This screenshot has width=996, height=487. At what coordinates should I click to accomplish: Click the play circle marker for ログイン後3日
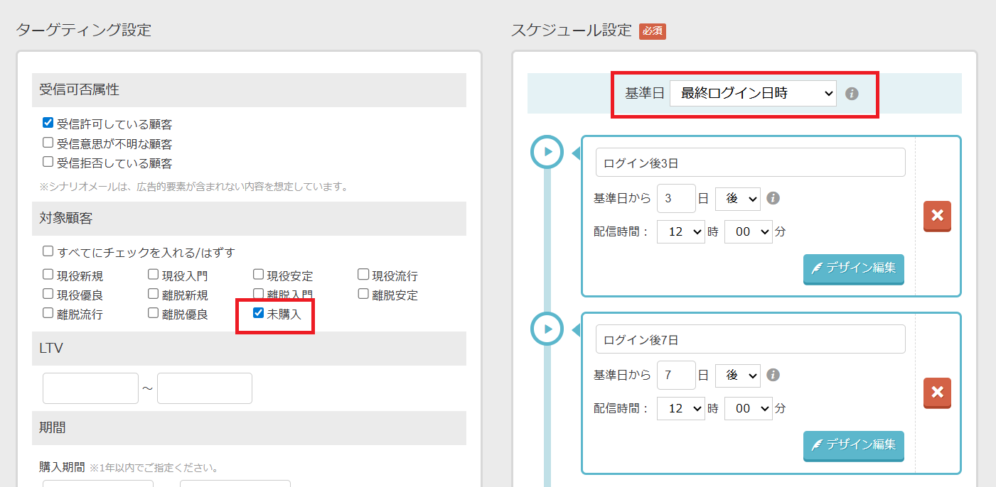pyautogui.click(x=547, y=151)
